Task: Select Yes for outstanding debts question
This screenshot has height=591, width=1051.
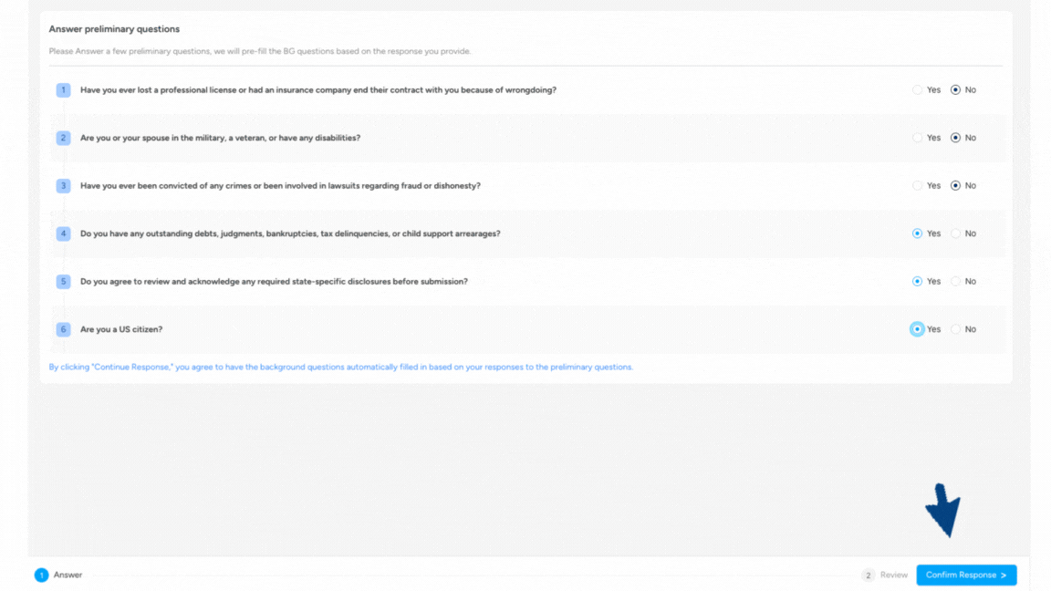Action: [x=917, y=233]
